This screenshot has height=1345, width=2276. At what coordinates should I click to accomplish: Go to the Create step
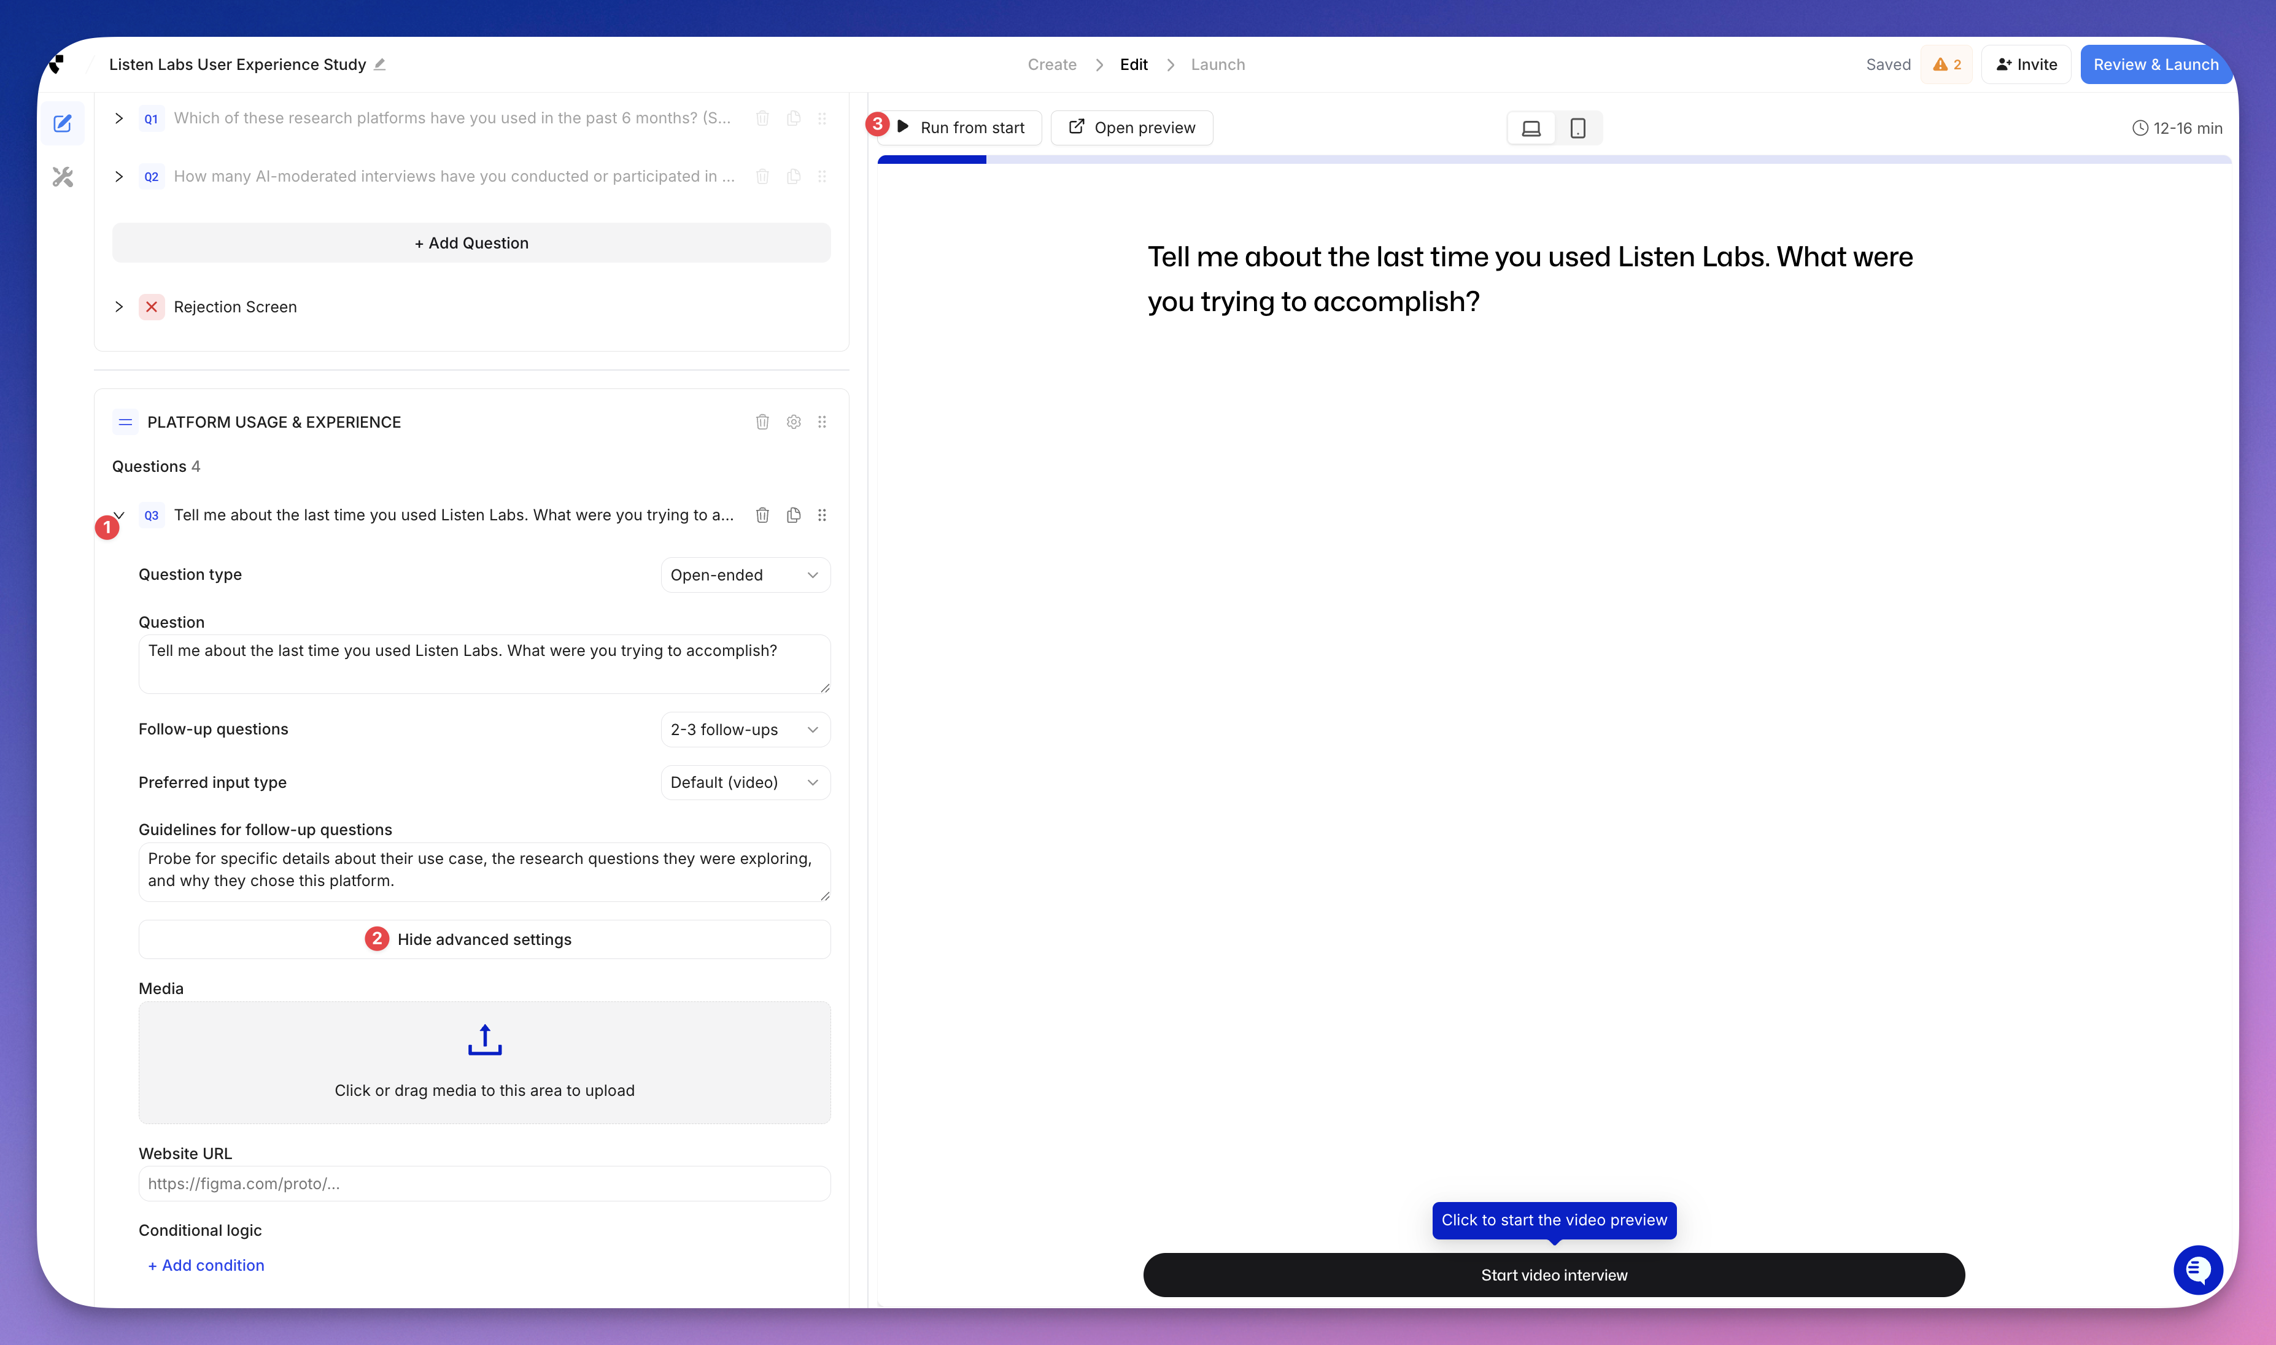pos(1051,64)
